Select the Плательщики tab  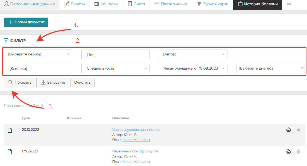(x=171, y=4)
